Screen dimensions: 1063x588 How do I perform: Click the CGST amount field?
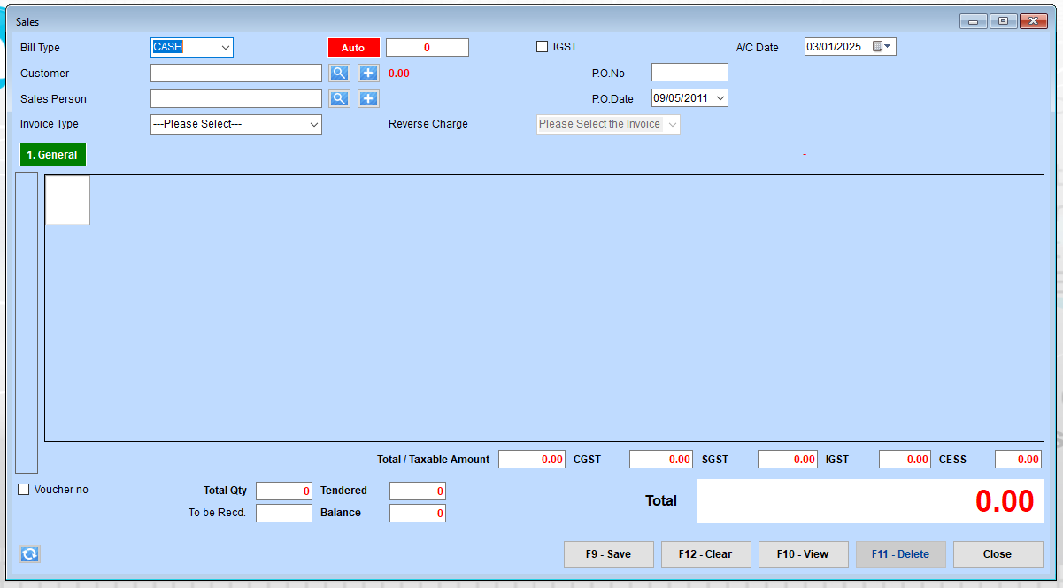[x=661, y=460]
